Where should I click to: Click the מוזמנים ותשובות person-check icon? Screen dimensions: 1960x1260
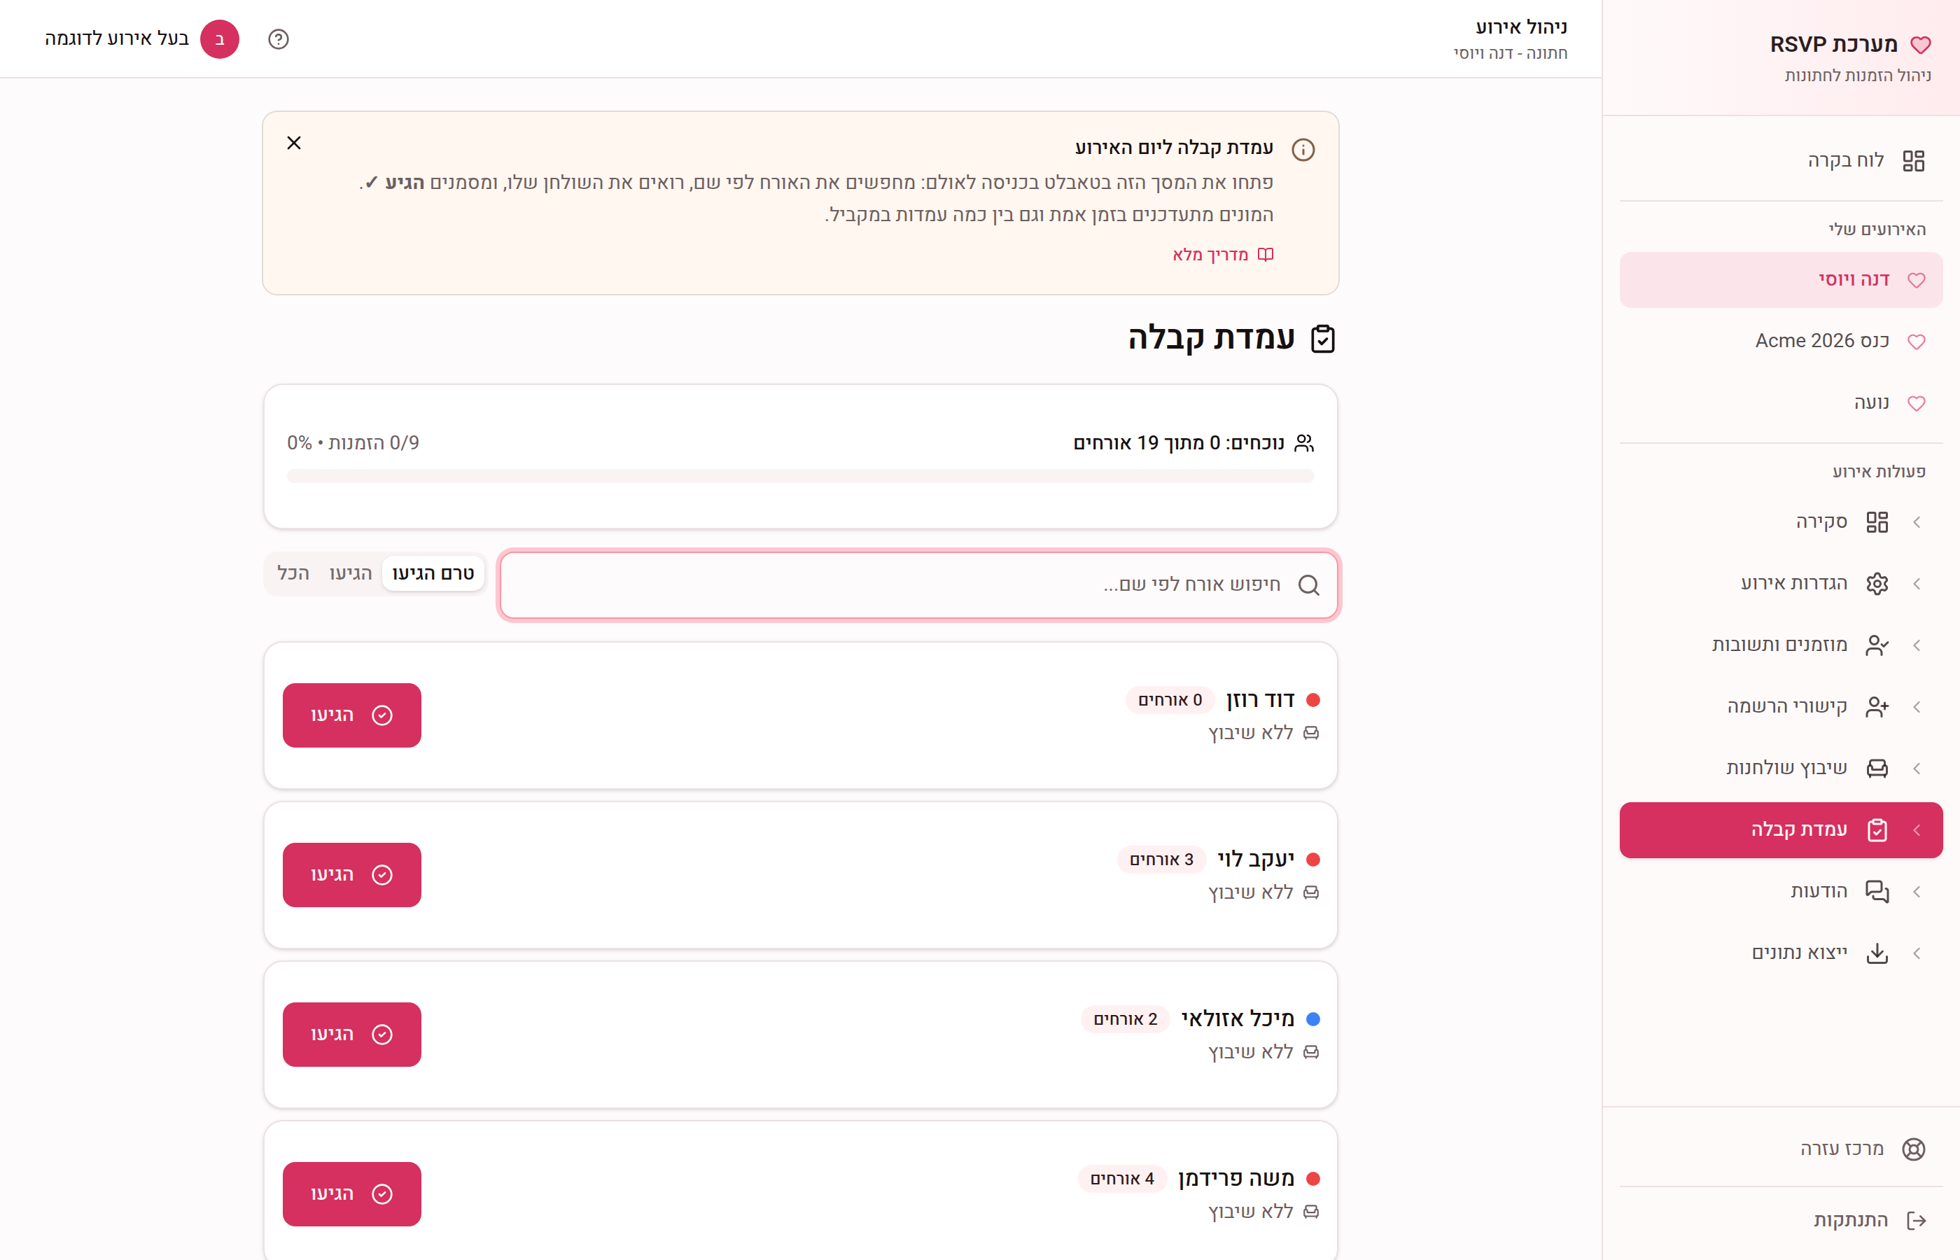(x=1877, y=645)
